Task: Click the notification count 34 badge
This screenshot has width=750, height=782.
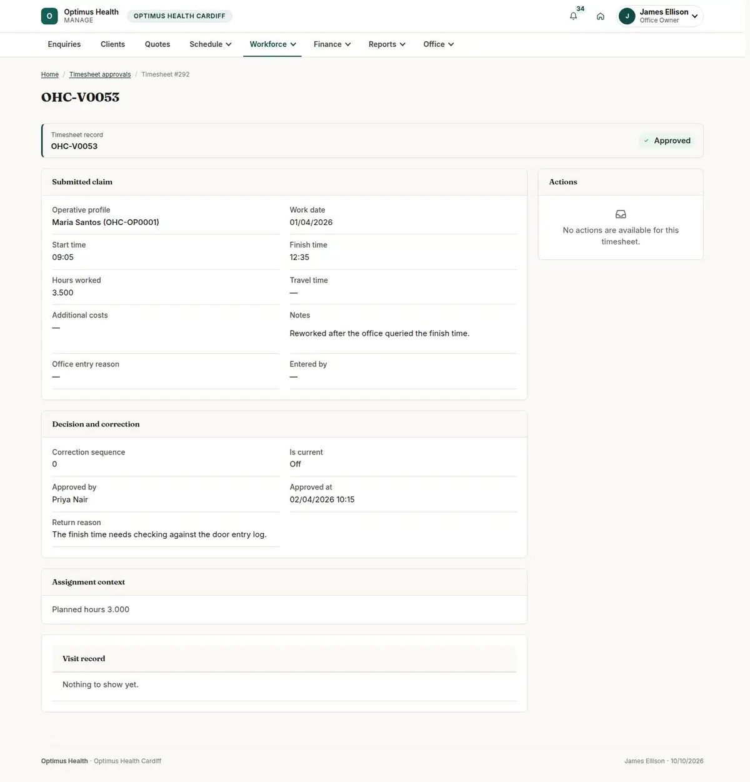Action: tap(581, 9)
